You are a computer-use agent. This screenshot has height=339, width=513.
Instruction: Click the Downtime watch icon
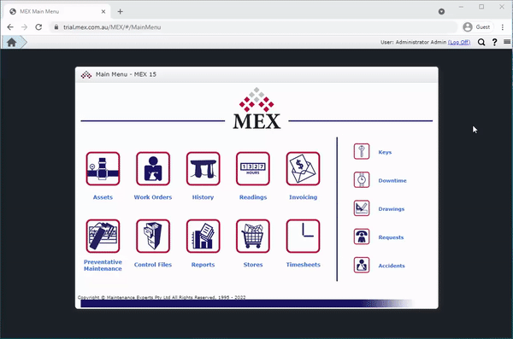coord(362,180)
